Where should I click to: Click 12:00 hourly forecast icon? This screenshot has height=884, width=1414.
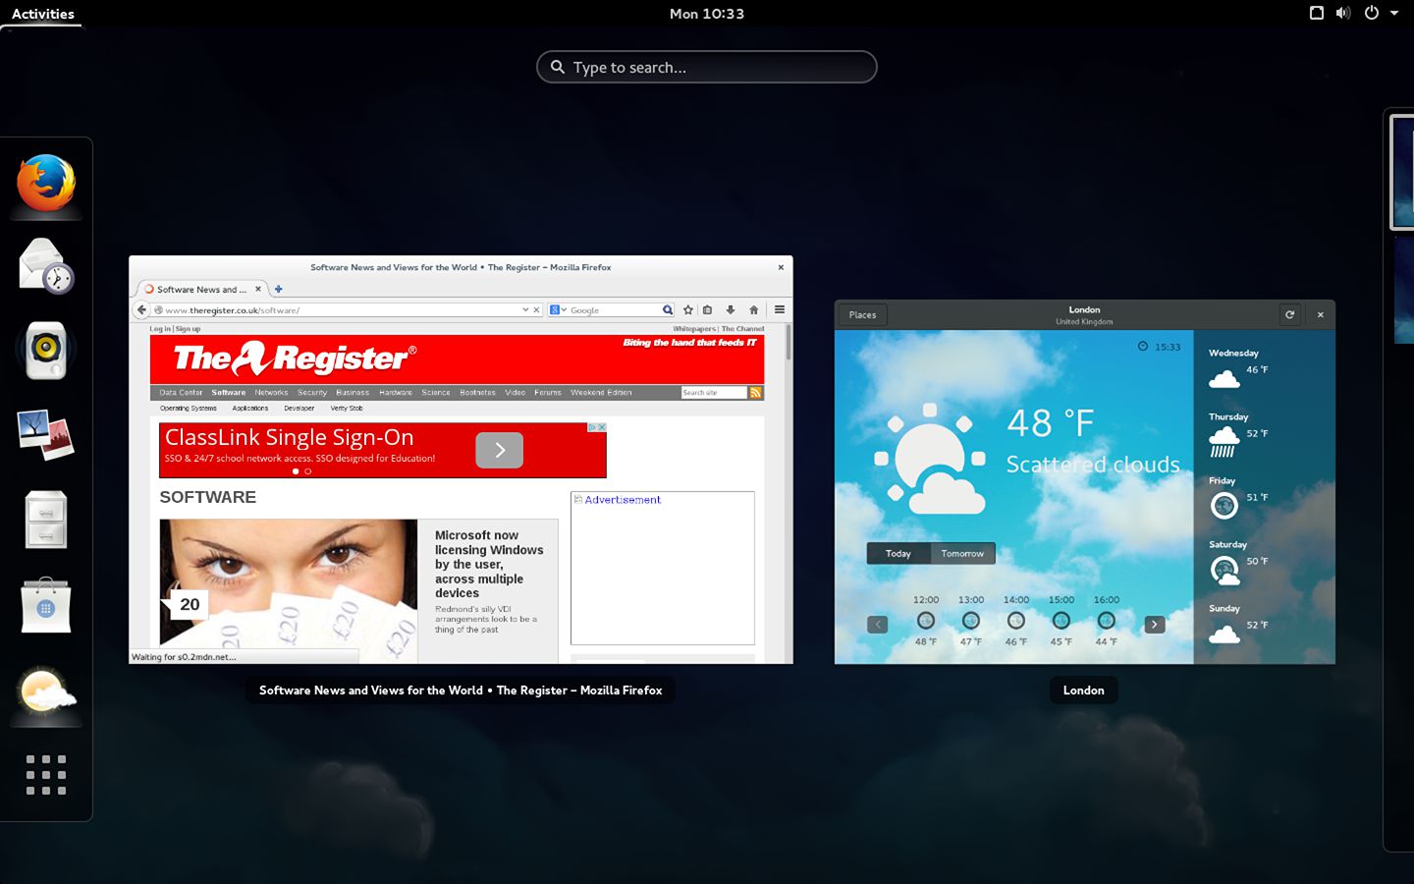click(x=925, y=620)
